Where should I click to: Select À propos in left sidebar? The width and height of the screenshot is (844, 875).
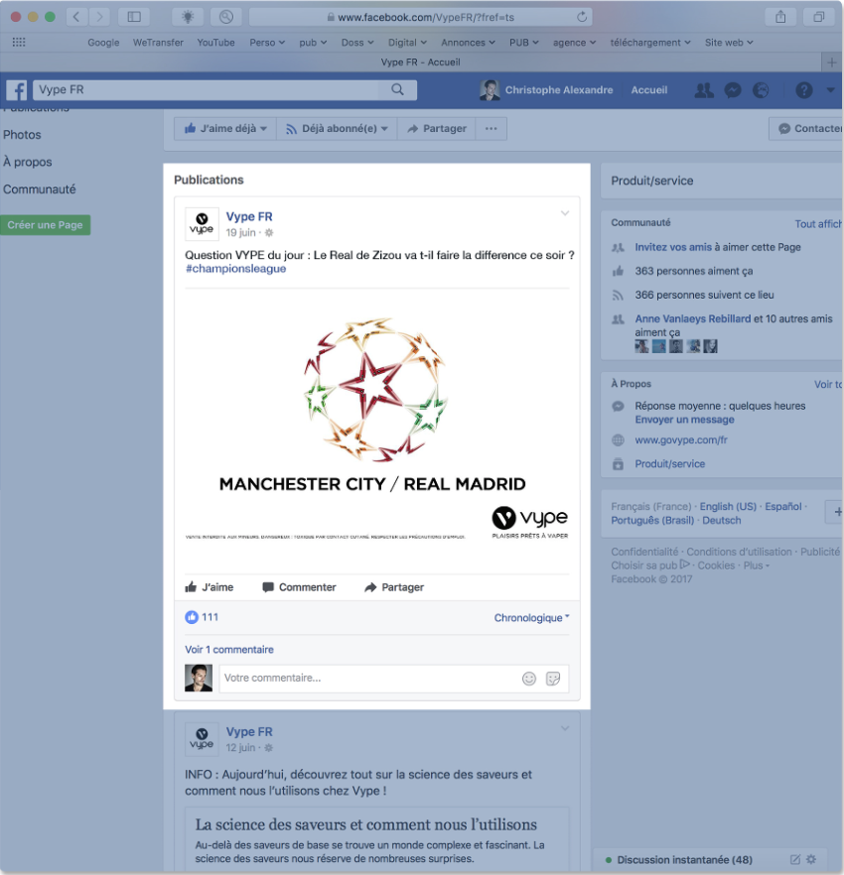[x=28, y=162]
